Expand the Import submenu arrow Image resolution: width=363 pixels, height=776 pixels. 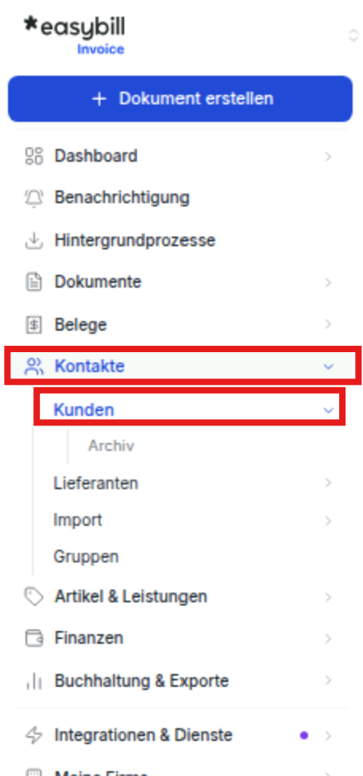click(x=328, y=520)
